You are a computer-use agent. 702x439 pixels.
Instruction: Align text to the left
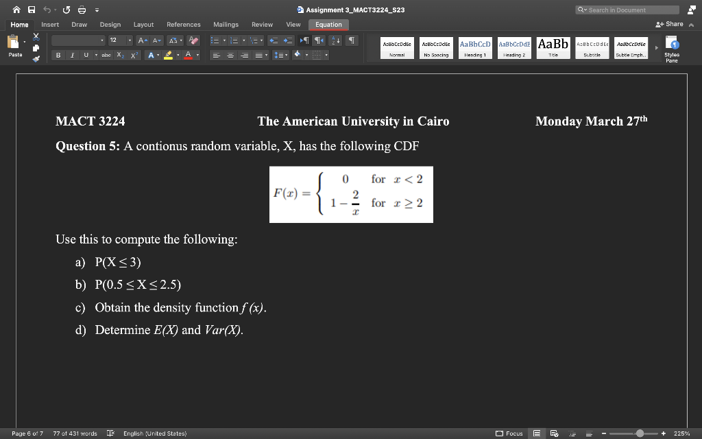point(216,55)
